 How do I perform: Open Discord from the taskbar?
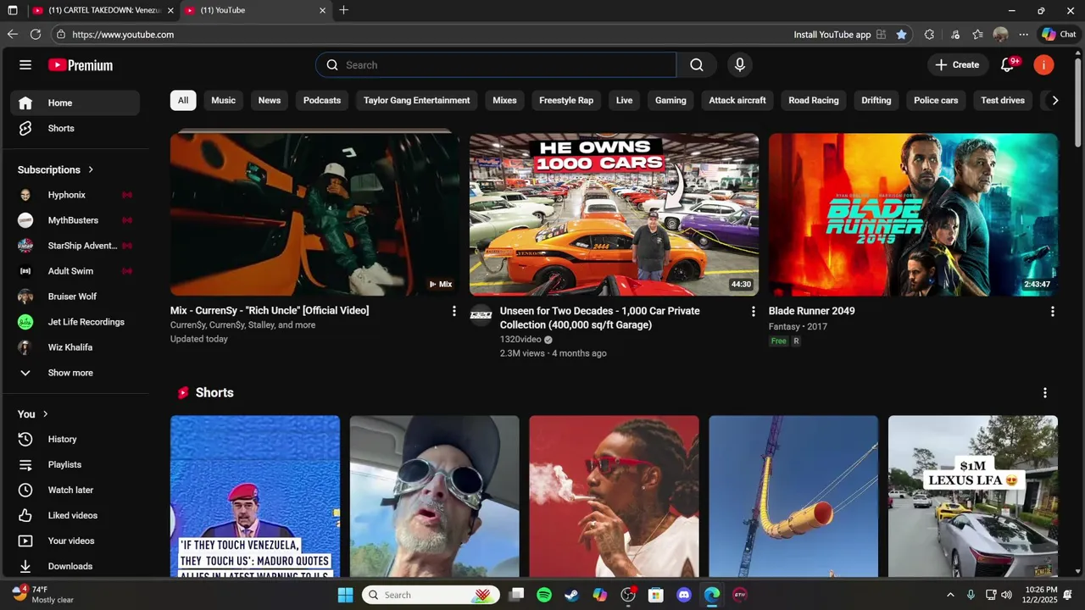coord(684,595)
